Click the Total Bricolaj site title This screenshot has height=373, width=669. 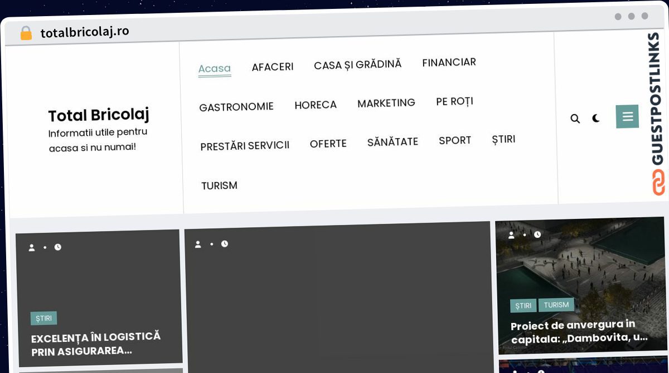[x=99, y=115]
